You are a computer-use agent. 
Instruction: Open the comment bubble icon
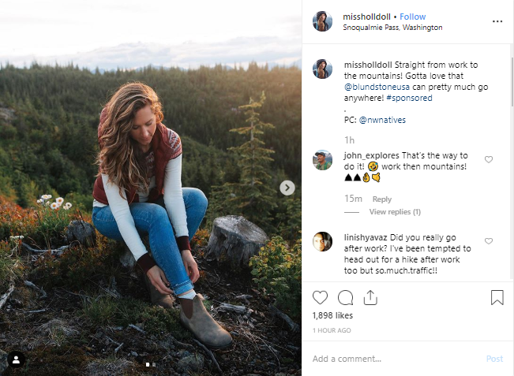tap(345, 298)
